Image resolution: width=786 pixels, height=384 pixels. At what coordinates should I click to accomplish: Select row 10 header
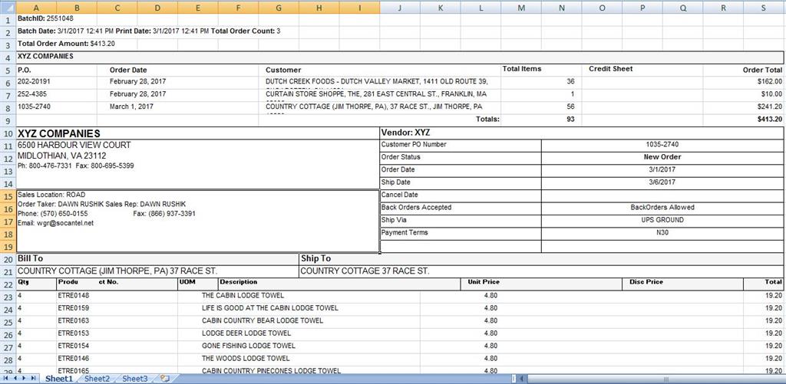(8, 133)
